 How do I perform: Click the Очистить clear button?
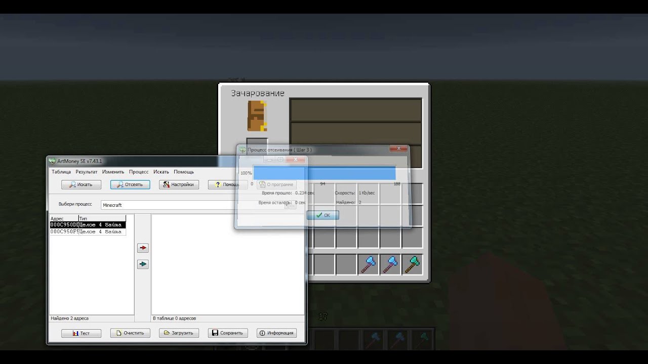(130, 333)
